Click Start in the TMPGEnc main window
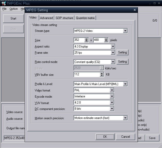Screen dimensions: 162x148 point(13,18)
